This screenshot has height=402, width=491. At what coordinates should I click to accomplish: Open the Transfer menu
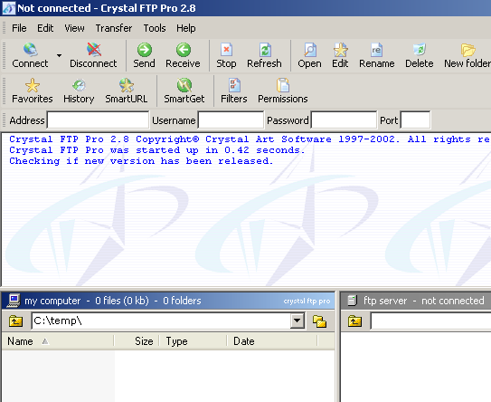(114, 28)
